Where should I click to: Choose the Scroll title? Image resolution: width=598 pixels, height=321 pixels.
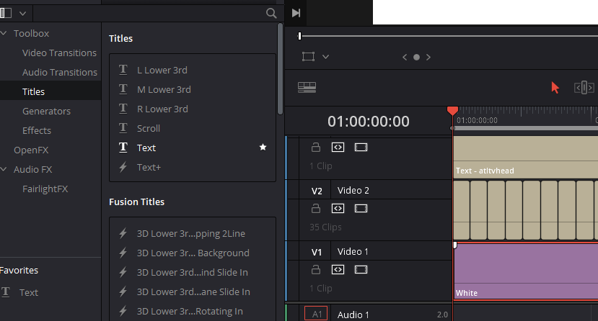149,128
